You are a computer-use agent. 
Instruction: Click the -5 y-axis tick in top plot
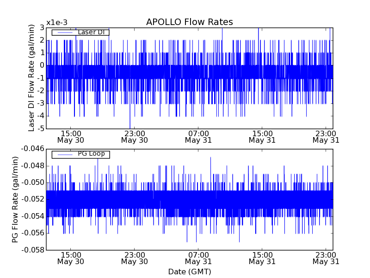41,128
